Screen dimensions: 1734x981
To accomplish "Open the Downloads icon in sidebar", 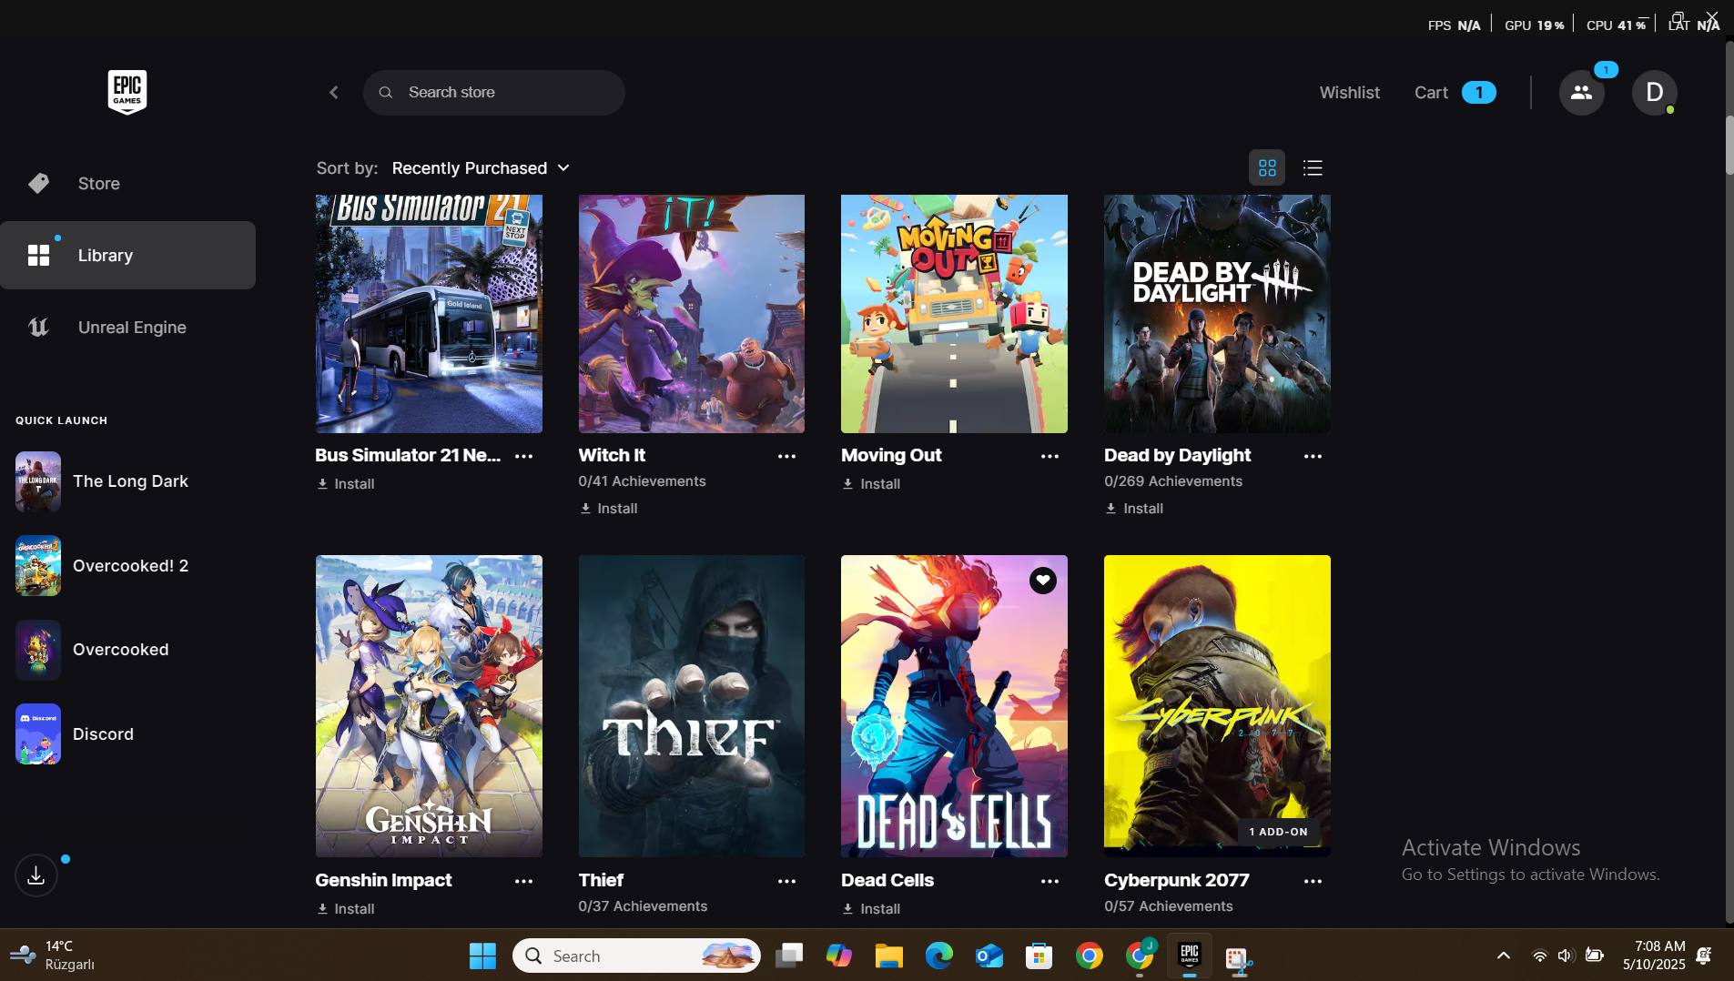I will pos(36,875).
